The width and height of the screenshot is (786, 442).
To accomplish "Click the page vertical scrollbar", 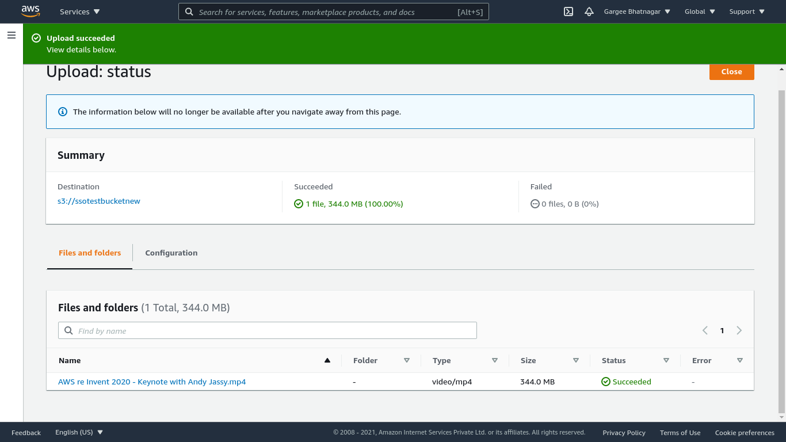I will (x=781, y=252).
